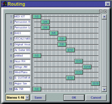The height and width of the screenshot is (104, 112).
Task: Click the Save button
Action: pos(38,98)
